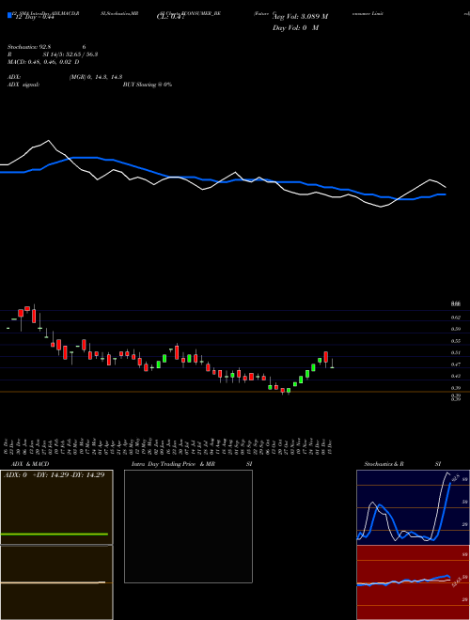Click the 0.55 price axis label

(x=455, y=340)
